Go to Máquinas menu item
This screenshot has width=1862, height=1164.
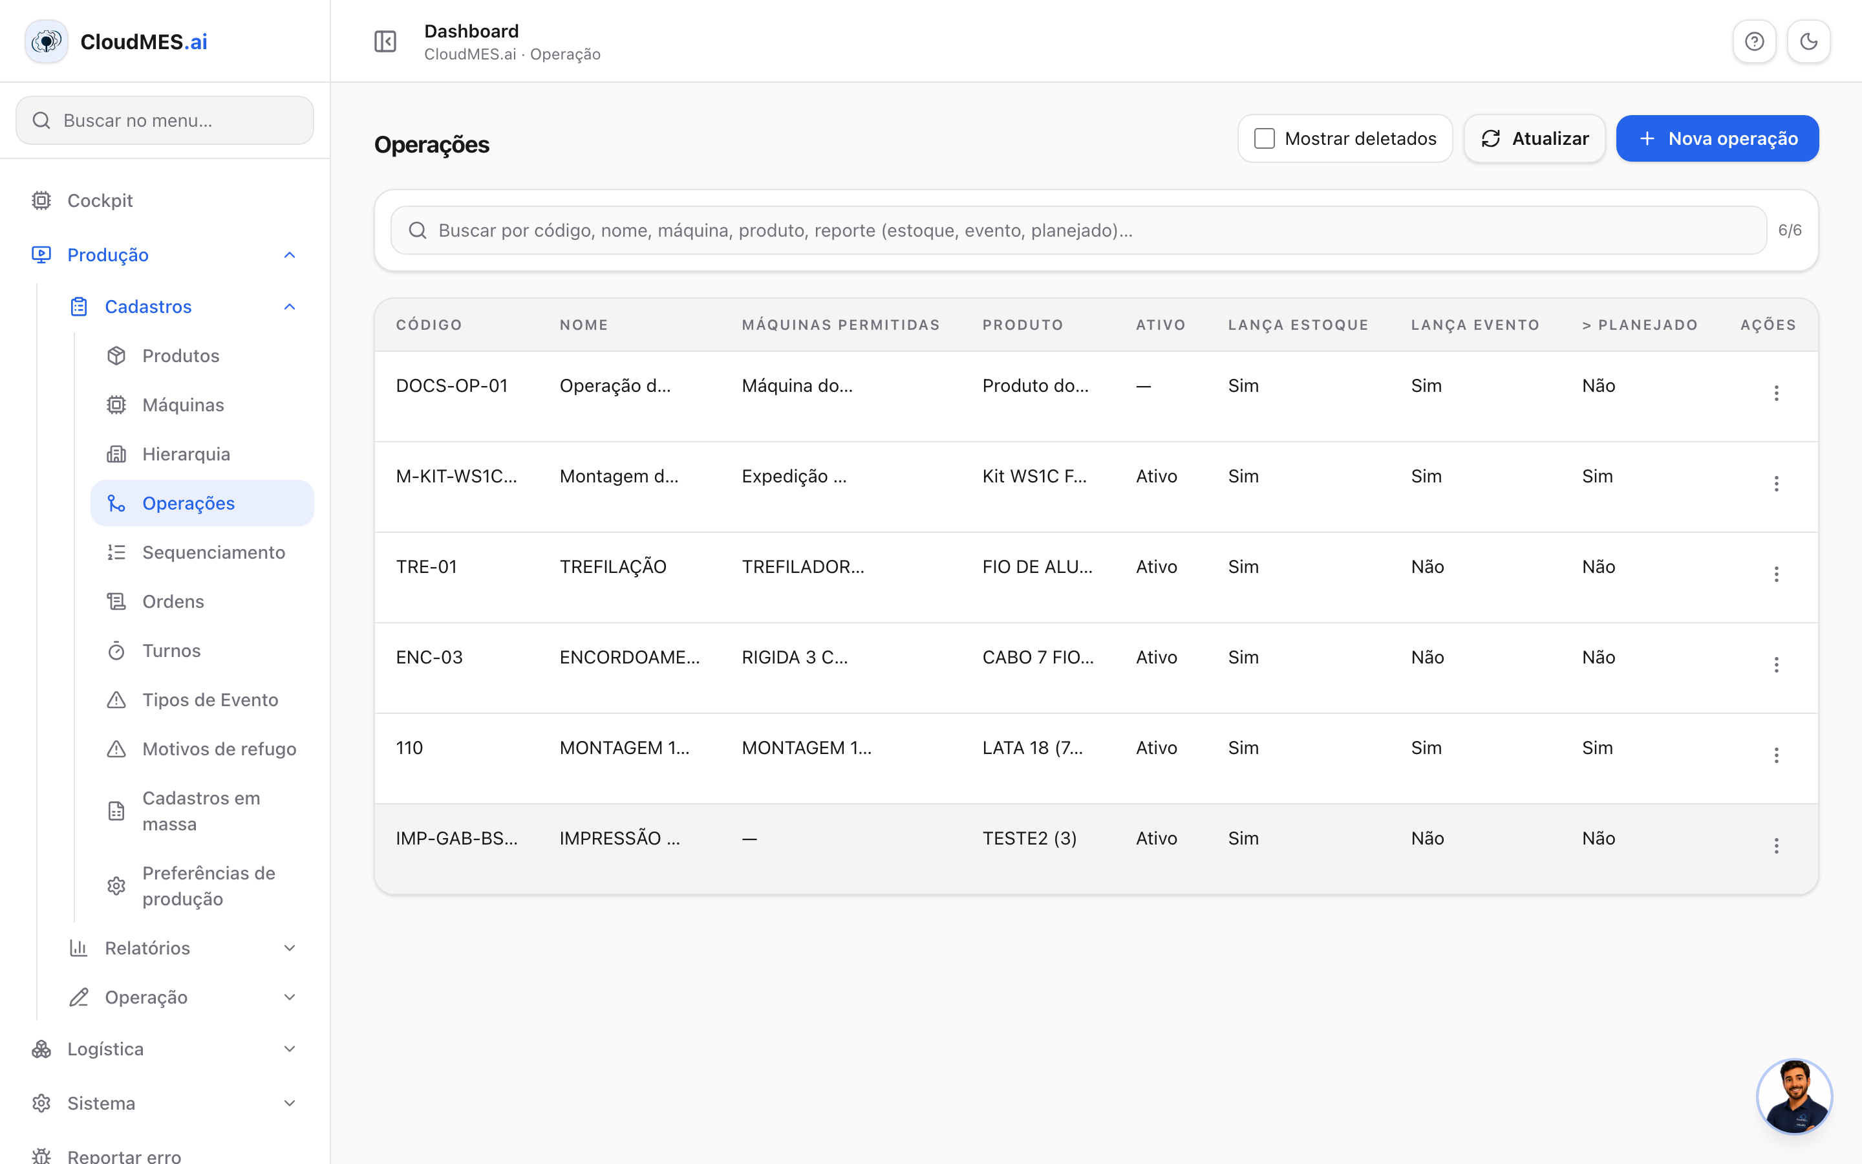[x=202, y=405]
